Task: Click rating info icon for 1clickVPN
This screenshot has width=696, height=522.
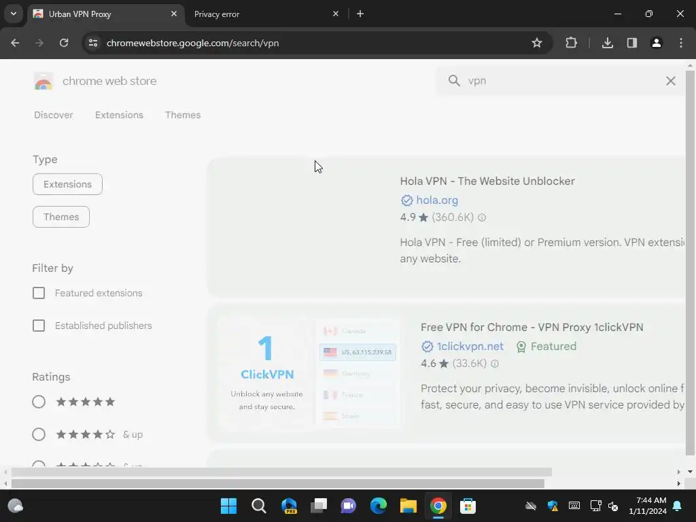Action: coord(495,364)
